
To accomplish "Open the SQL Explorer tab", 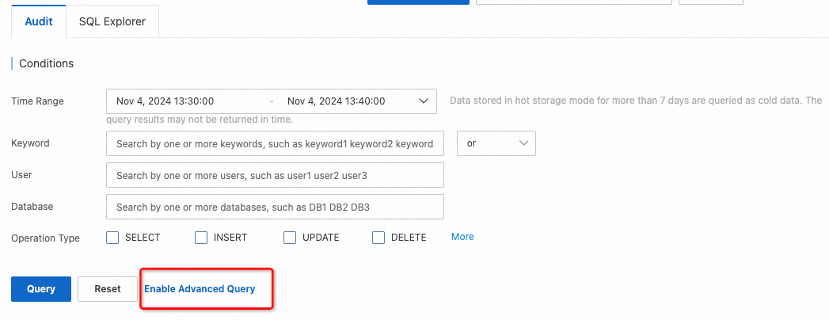I will (x=112, y=21).
